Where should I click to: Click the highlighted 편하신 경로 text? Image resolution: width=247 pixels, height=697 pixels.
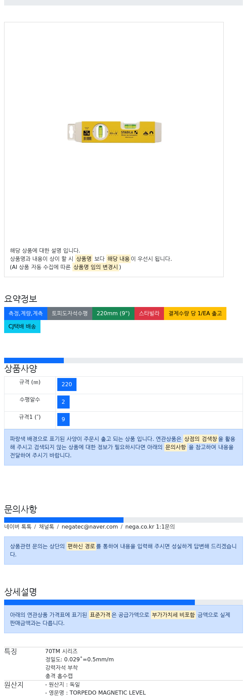point(81,546)
